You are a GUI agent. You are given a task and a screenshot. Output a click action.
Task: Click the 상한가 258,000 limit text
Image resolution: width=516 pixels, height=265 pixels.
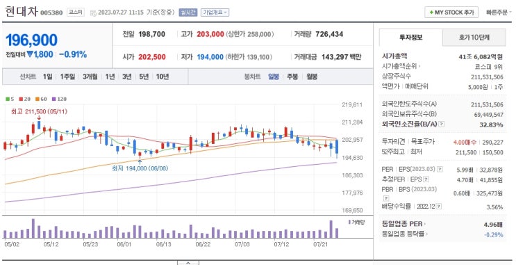pyautogui.click(x=250, y=34)
